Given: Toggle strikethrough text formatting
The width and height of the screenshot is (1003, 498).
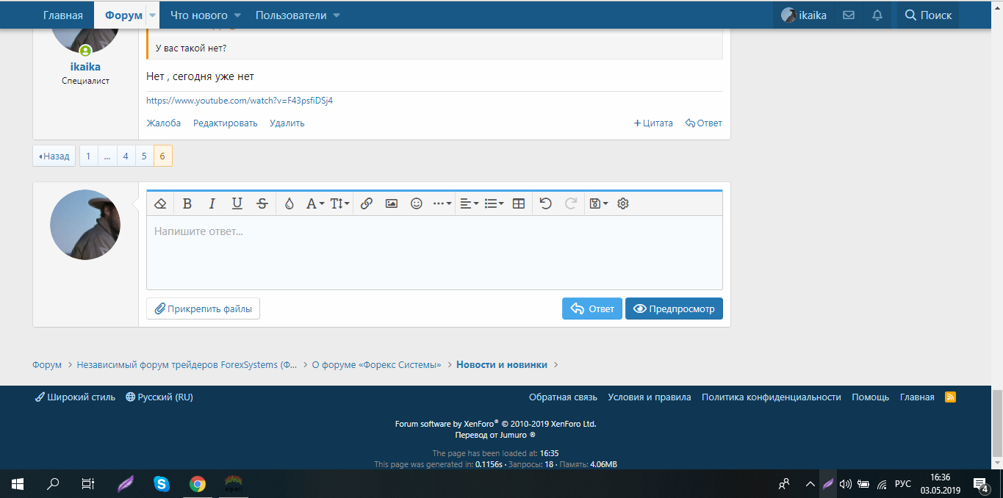Looking at the screenshot, I should click(x=262, y=203).
